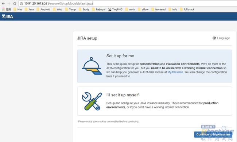
Task: Open the Study bookmarks folder
Action: 84,9
